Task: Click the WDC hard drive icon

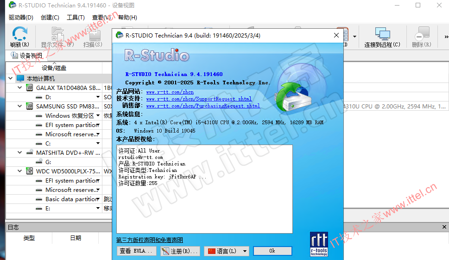Action: [30, 171]
